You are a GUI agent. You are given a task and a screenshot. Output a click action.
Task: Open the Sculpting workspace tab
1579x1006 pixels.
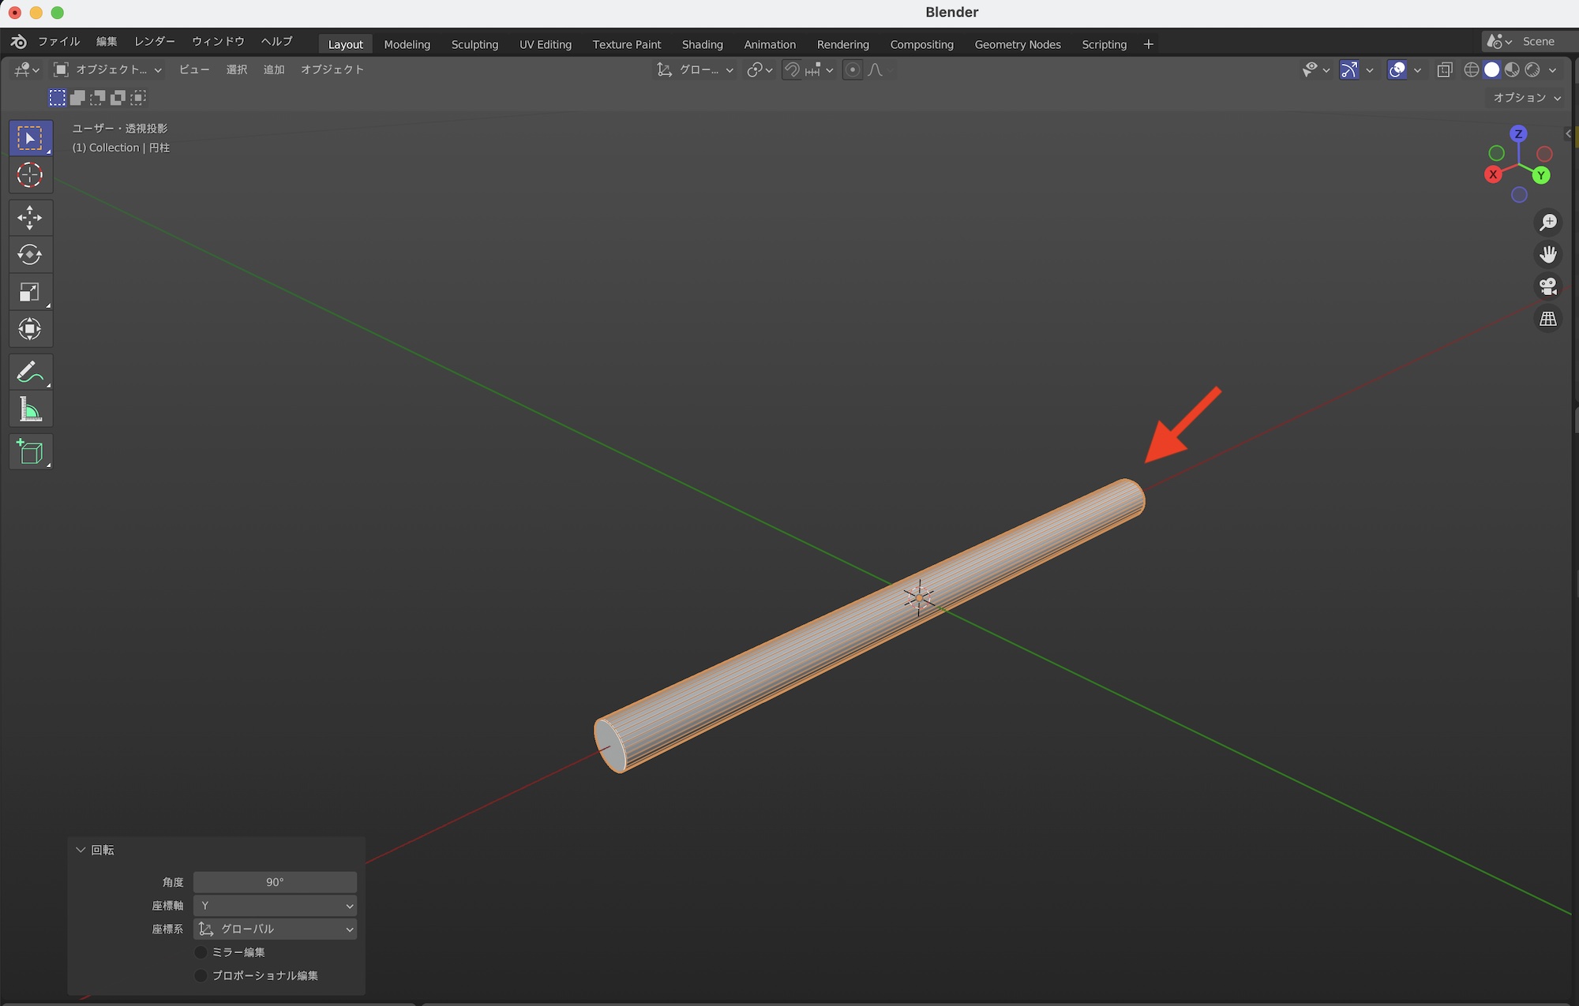[474, 44]
